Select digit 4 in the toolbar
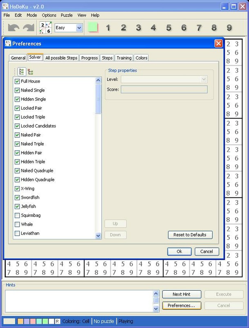 (x=153, y=27)
